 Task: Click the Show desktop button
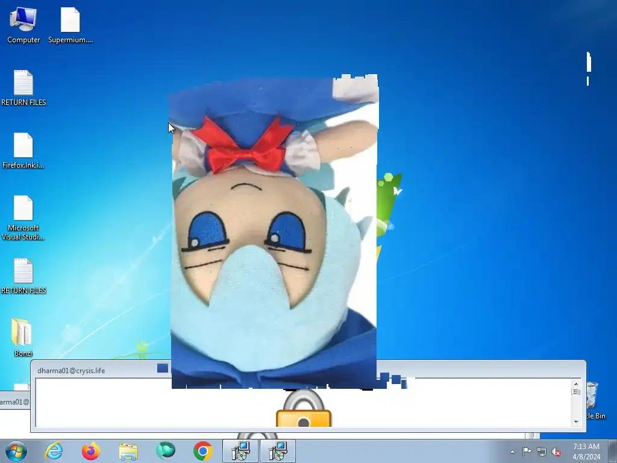coord(613,451)
